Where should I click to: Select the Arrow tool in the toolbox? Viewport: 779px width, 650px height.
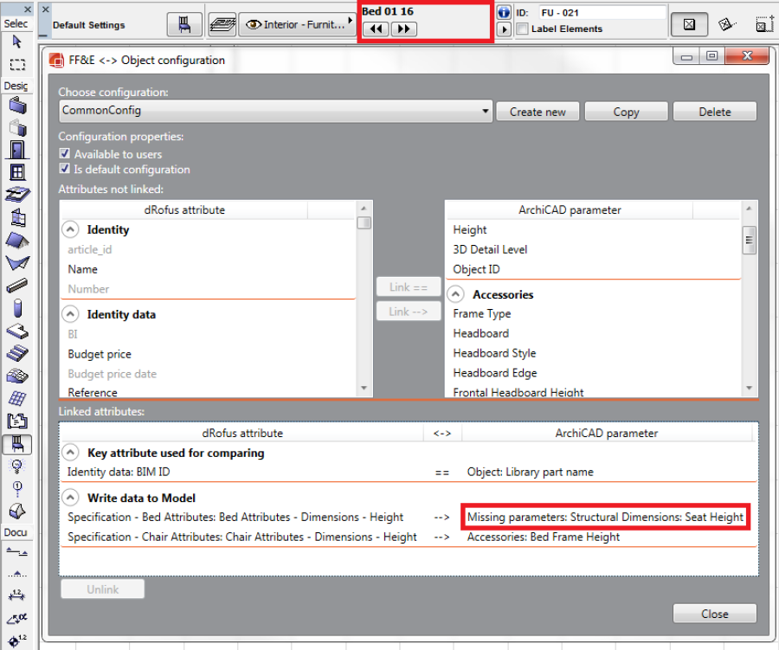pyautogui.click(x=16, y=42)
